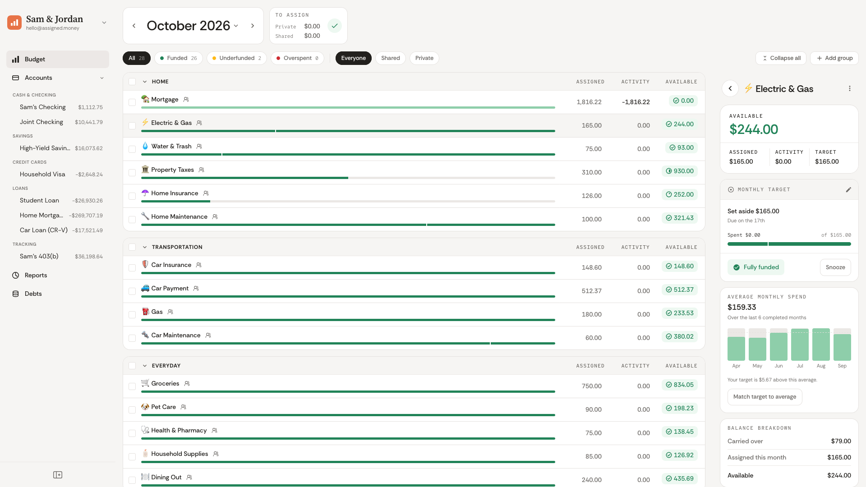Click the car icon on Car Payment
The height and width of the screenshot is (487, 866).
click(145, 288)
